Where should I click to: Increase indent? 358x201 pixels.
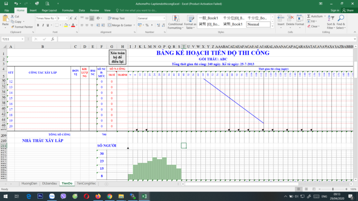103,25
